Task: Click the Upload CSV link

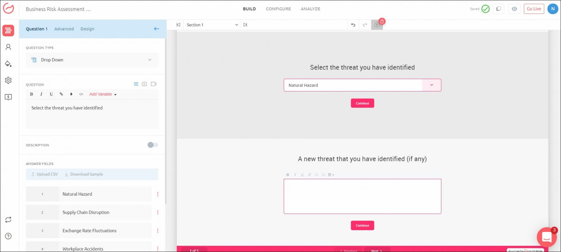Action: (44, 174)
